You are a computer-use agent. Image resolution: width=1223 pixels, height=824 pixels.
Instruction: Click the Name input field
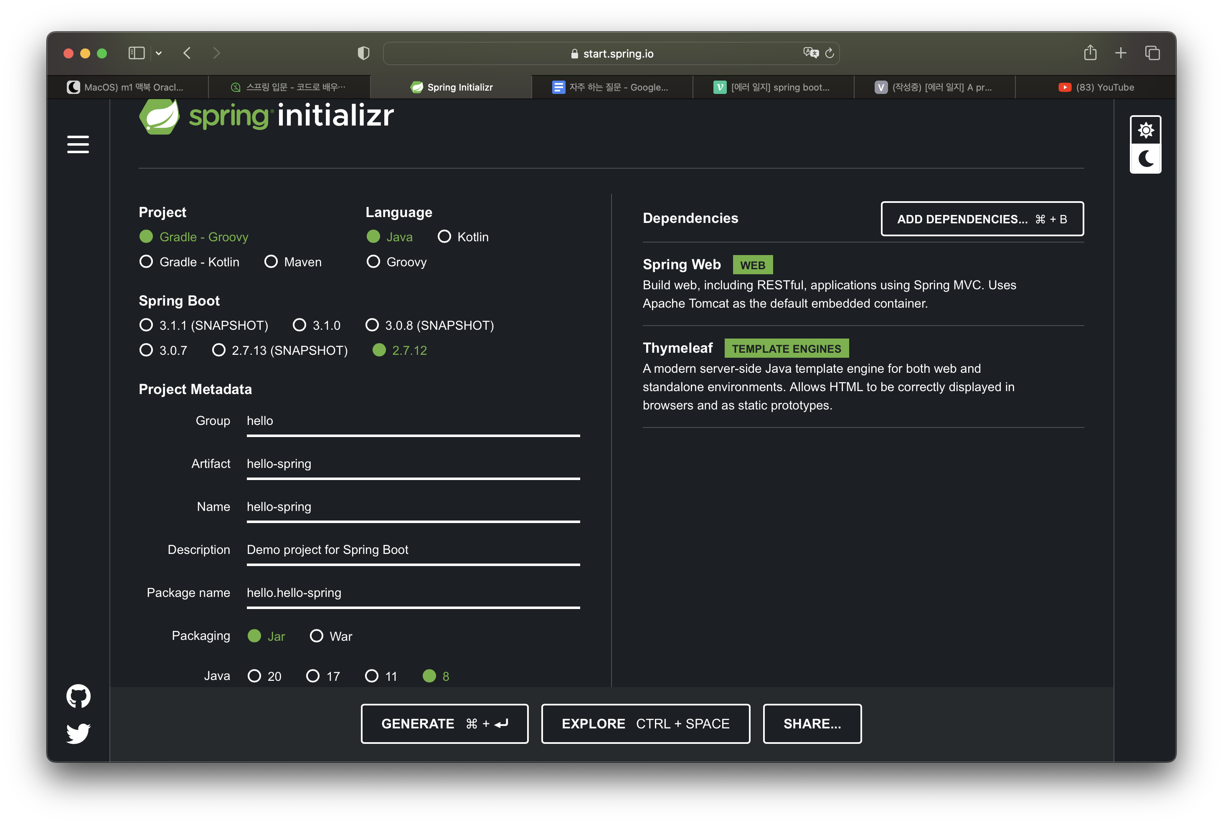[413, 508]
